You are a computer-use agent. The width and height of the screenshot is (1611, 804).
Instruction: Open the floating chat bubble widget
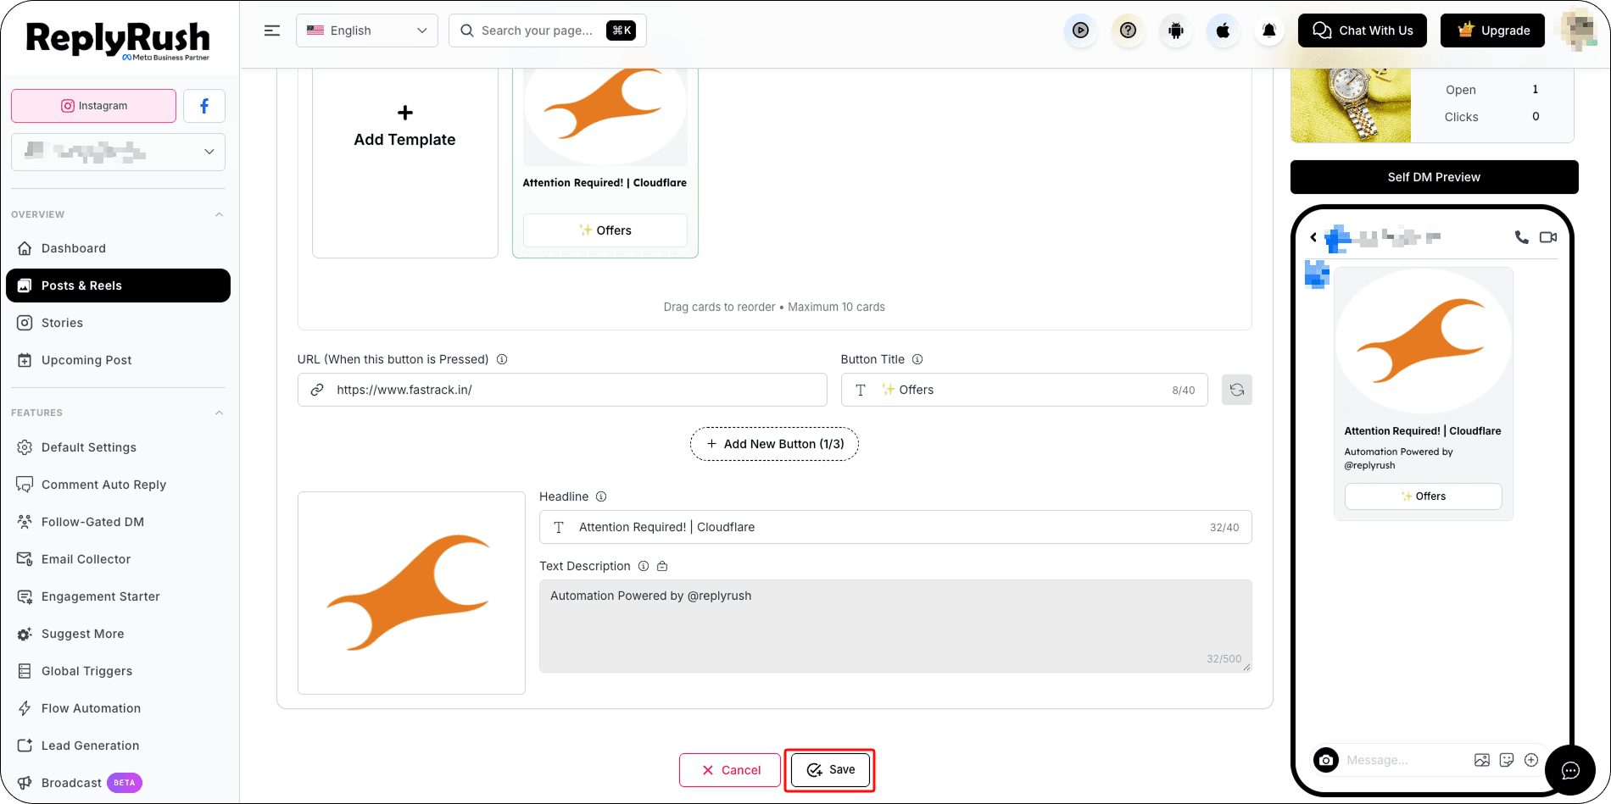pos(1570,770)
